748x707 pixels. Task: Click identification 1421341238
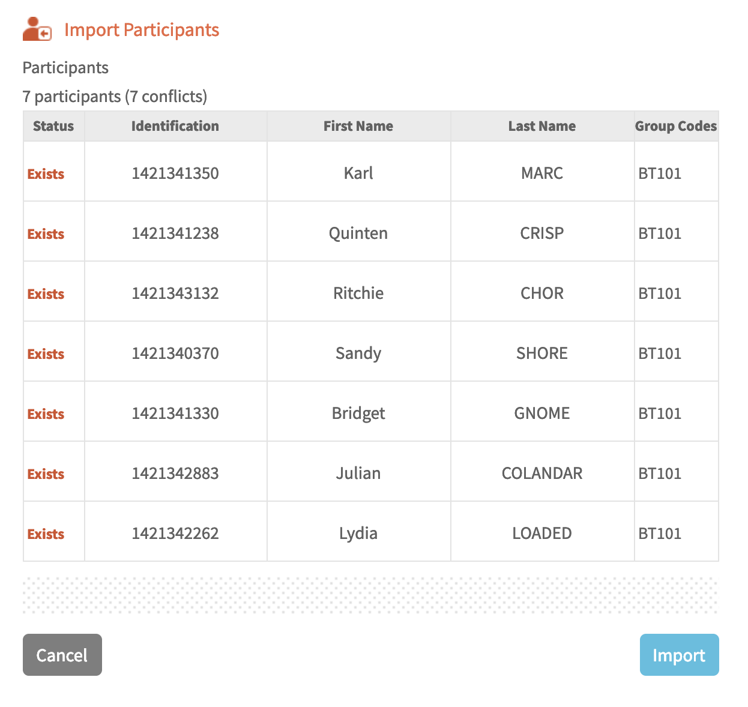pyautogui.click(x=175, y=233)
